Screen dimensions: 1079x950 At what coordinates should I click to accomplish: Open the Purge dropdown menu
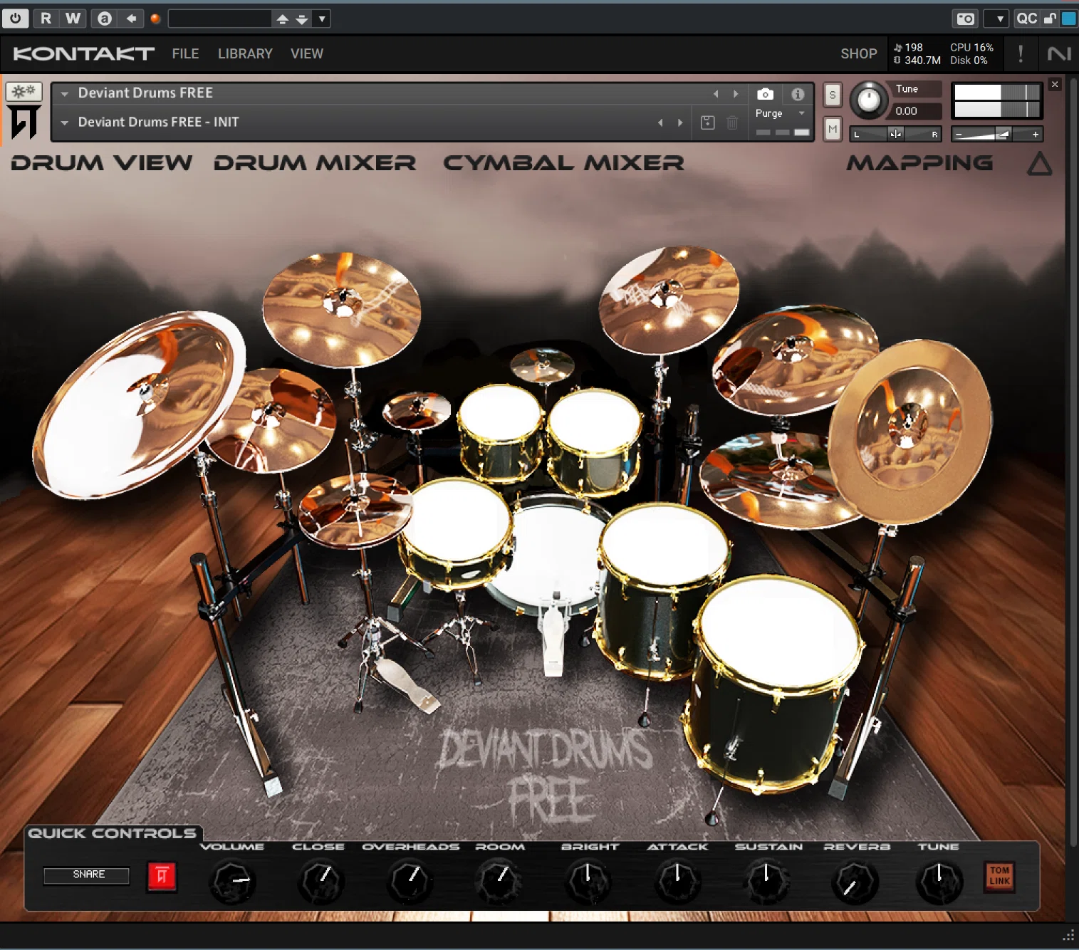[x=780, y=113]
